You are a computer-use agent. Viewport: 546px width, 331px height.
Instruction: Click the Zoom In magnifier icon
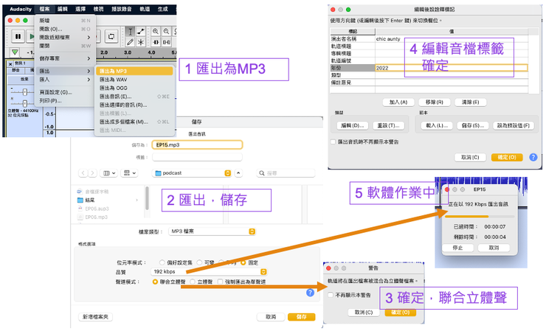156,32
